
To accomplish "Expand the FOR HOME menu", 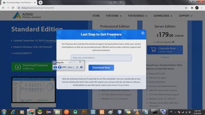I will pos(114,16).
